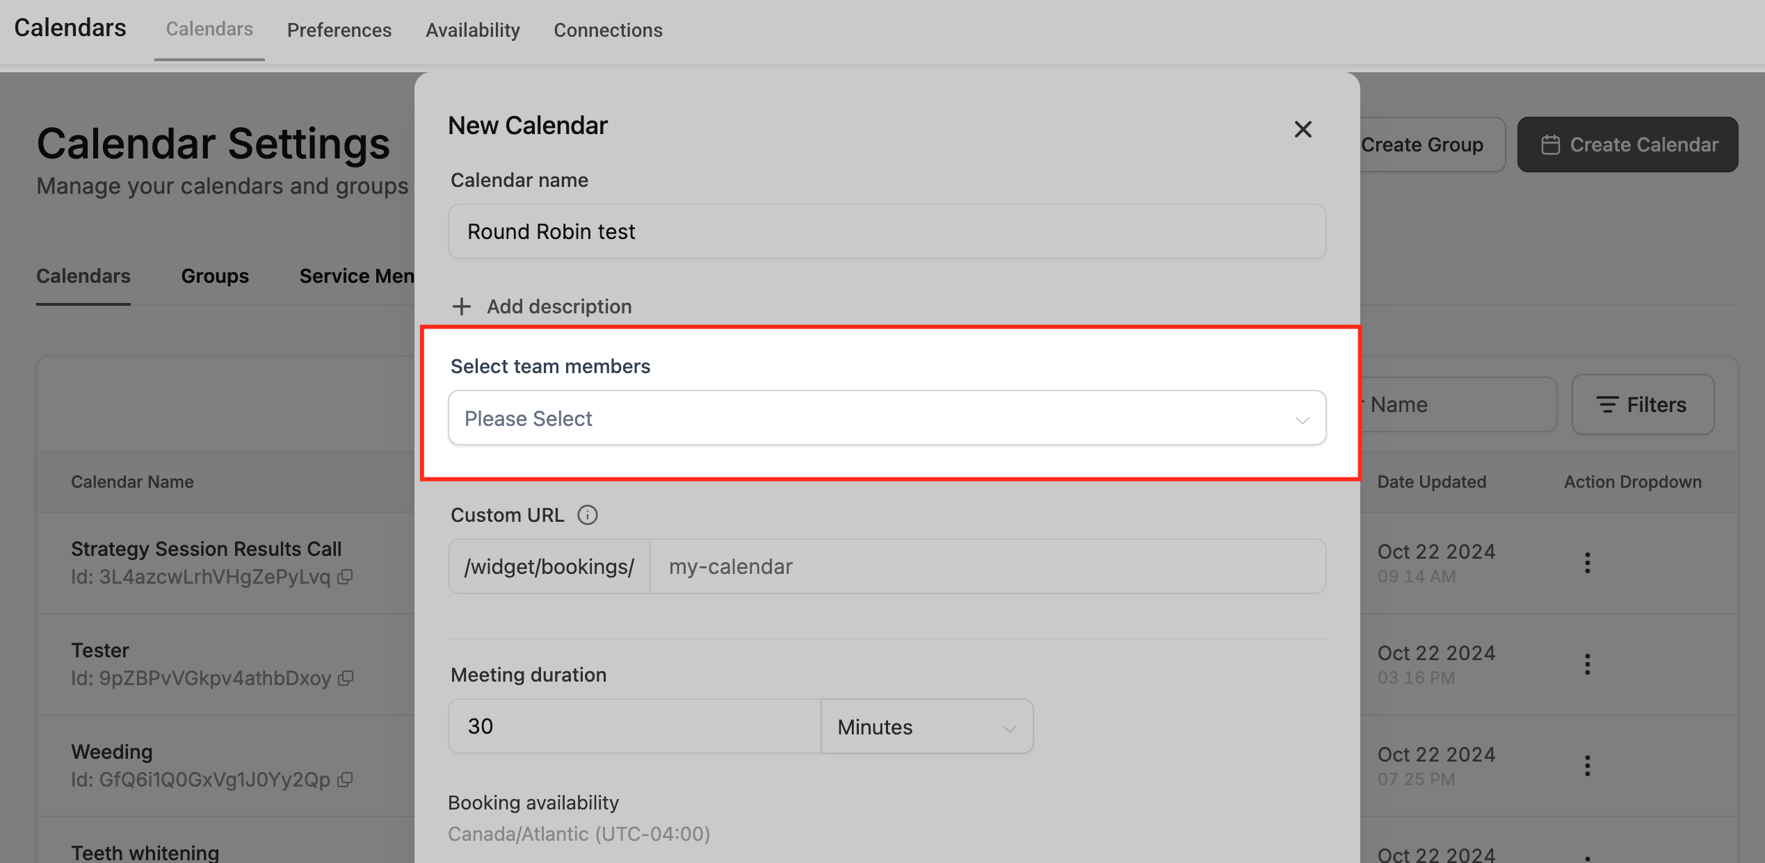Open actions menu for Oct 22 03:16 PM row
The width and height of the screenshot is (1765, 863).
point(1587,664)
